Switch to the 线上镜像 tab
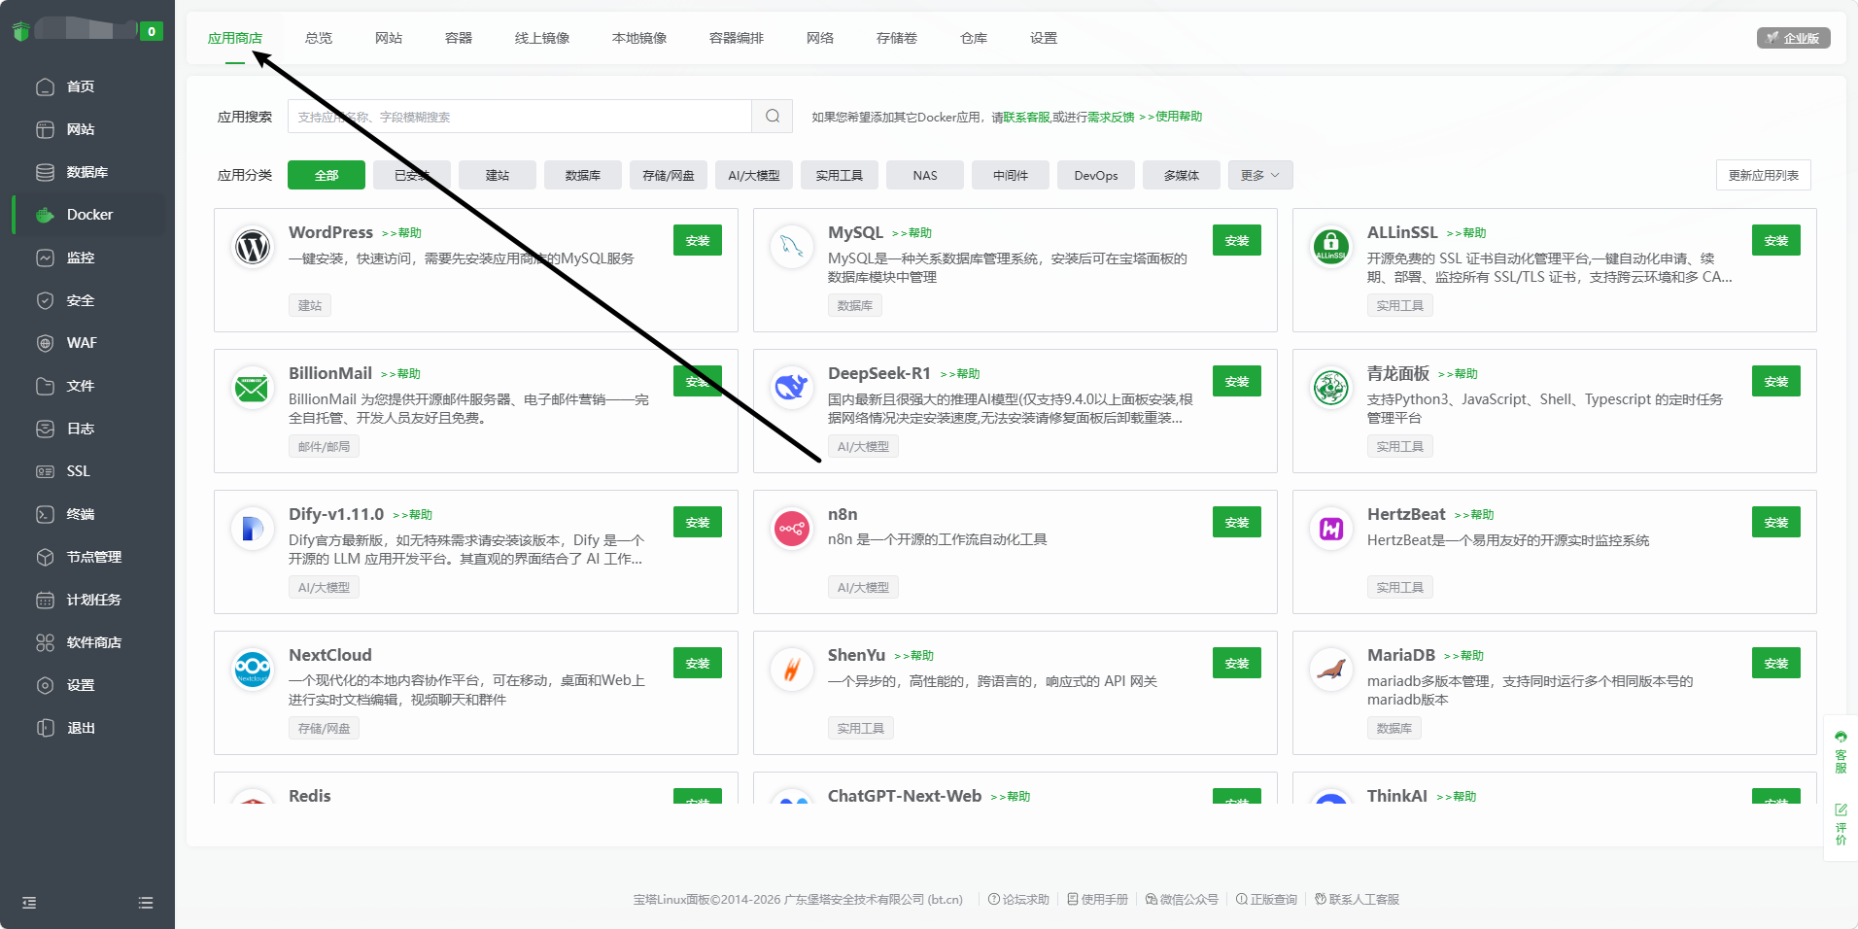 tap(542, 38)
